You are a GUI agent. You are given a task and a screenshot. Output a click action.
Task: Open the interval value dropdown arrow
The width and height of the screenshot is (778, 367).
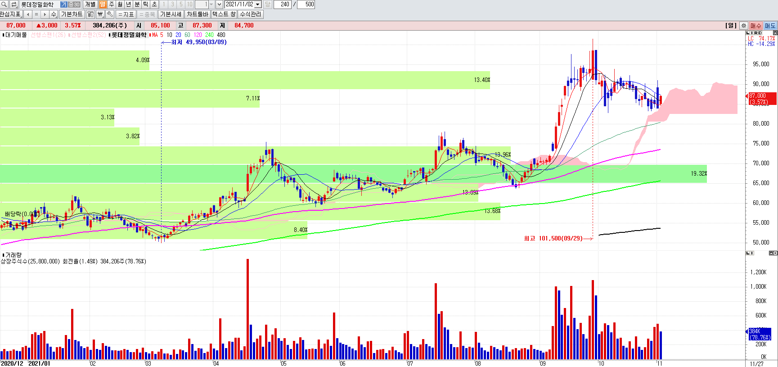point(211,5)
